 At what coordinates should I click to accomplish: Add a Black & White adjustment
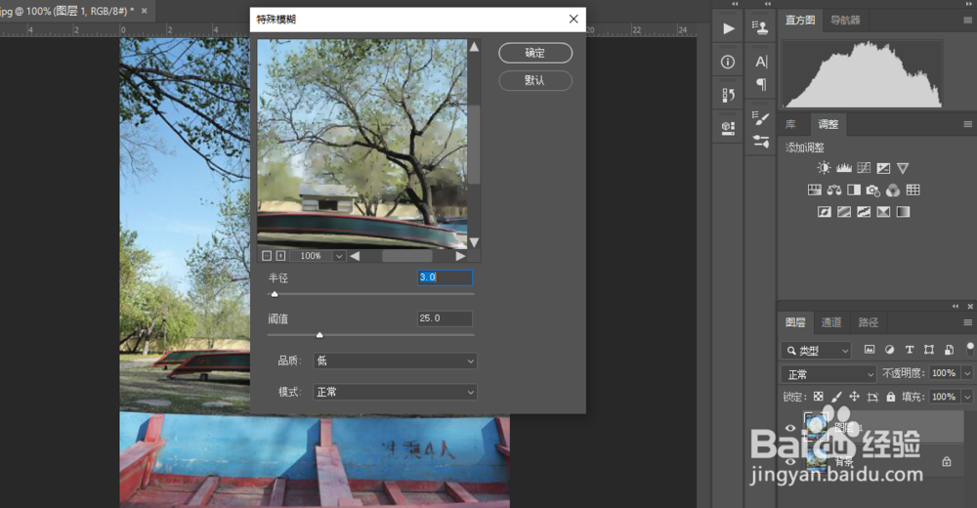854,190
